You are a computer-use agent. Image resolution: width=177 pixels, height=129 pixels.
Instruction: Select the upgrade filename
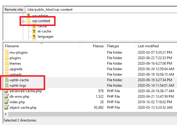point(16,69)
